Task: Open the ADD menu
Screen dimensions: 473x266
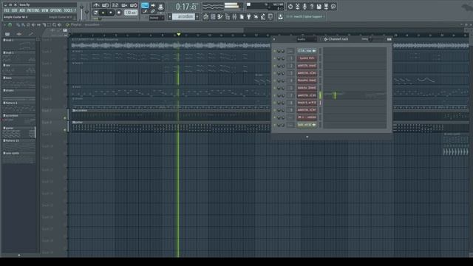Action: 22,10
